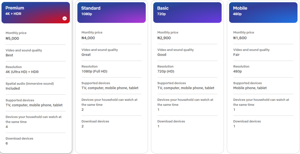Click Basic's video quality Good text
Image resolution: width=300 pixels, height=154 pixels.
[162, 55]
